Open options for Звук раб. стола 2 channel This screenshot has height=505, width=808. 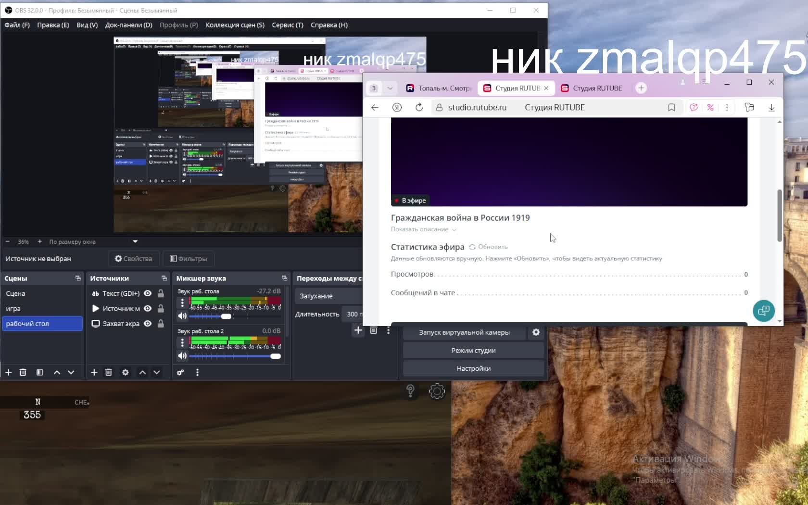click(182, 342)
